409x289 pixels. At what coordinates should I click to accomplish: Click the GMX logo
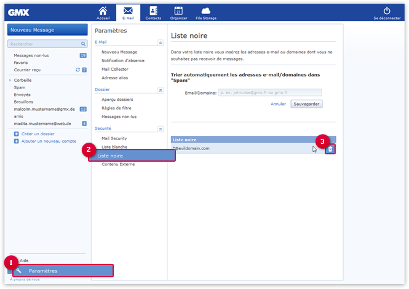18,12
